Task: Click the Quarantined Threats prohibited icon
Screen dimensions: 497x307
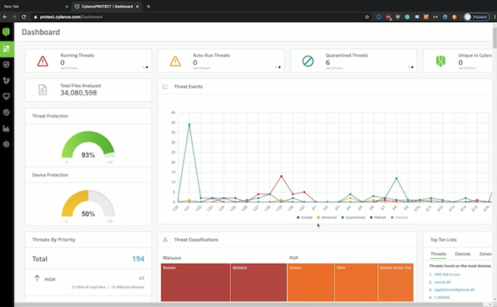Action: pos(308,61)
